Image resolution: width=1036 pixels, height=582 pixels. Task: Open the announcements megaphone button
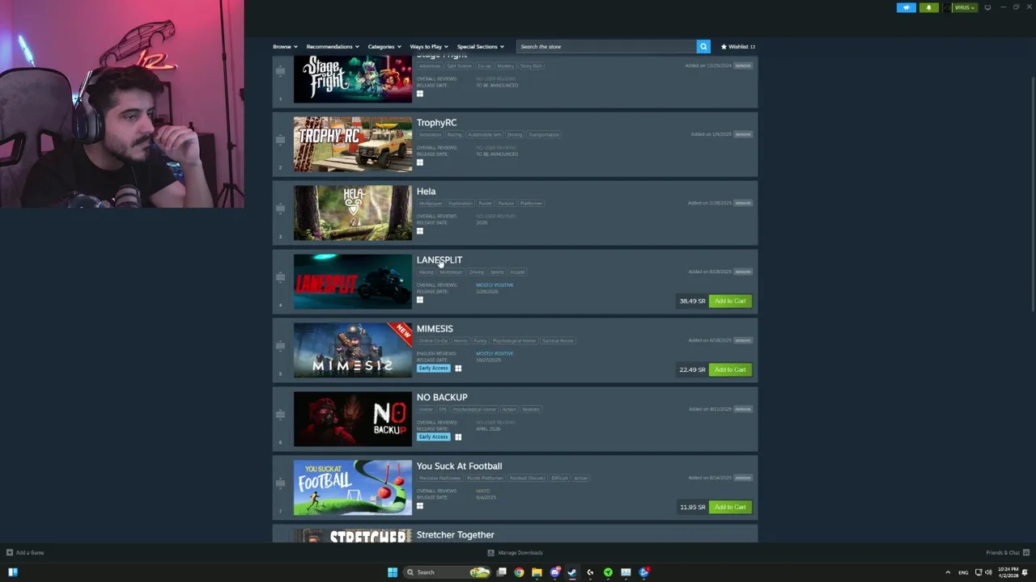click(x=906, y=7)
